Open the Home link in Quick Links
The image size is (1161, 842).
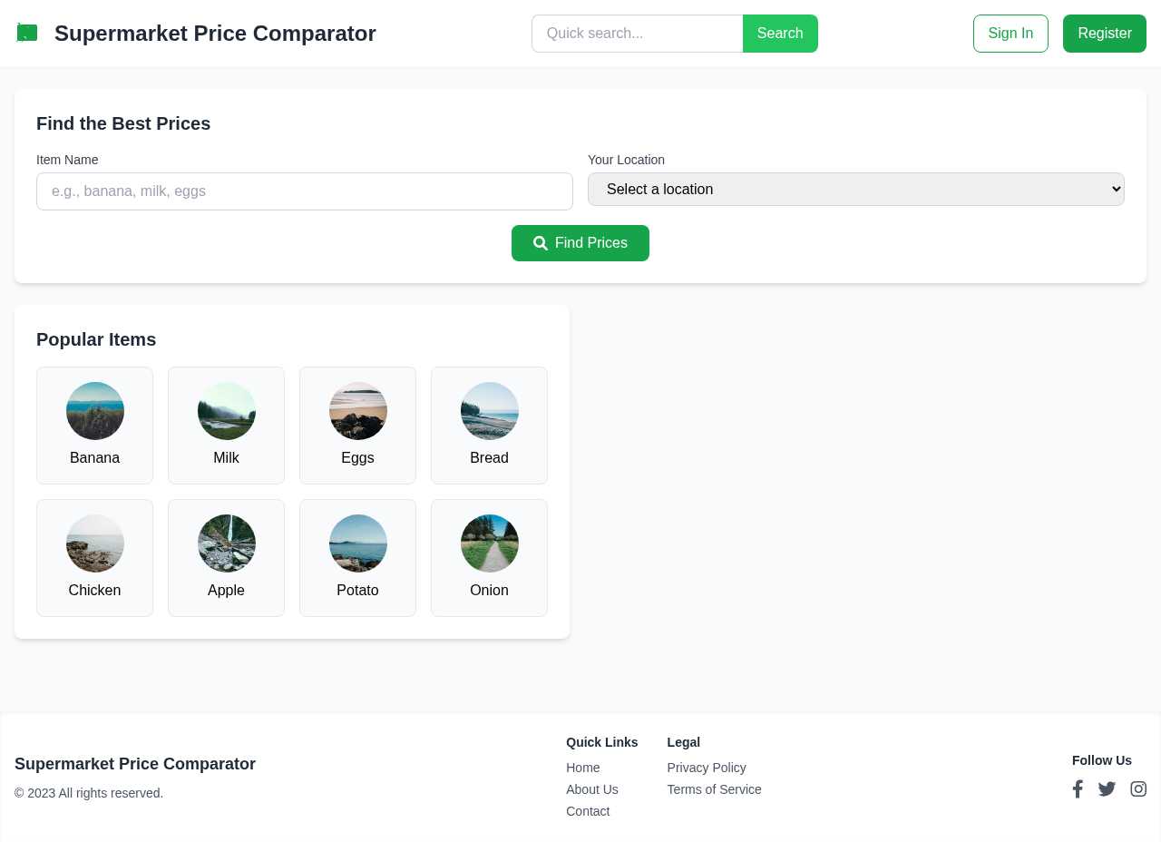tap(582, 767)
